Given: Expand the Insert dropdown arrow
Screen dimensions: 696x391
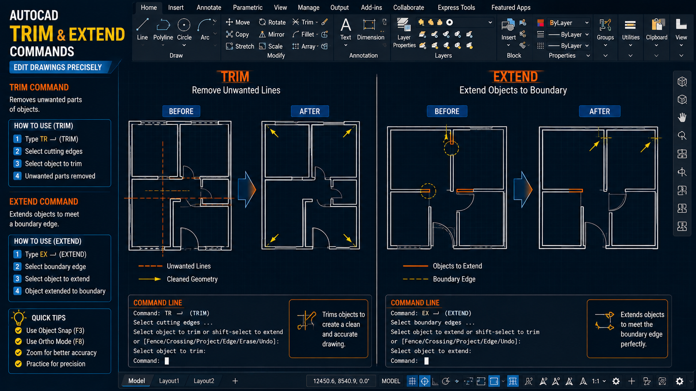Looking at the screenshot, I should [x=508, y=45].
